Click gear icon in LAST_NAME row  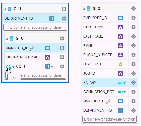tap(133, 36)
